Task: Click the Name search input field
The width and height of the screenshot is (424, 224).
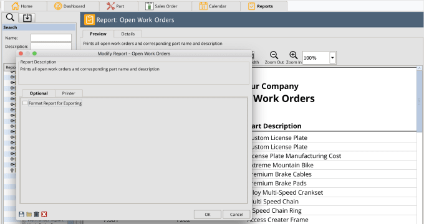Action: 51,38
